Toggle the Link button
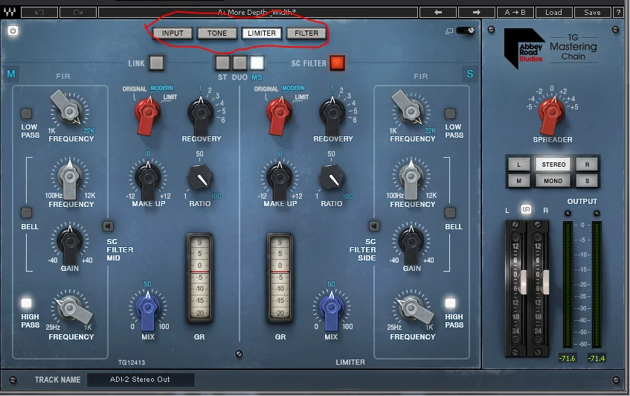Screen dimensions: 630x396 pyautogui.click(x=157, y=63)
